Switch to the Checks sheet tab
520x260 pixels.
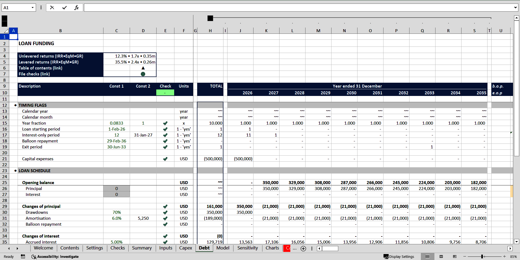[x=118, y=248]
